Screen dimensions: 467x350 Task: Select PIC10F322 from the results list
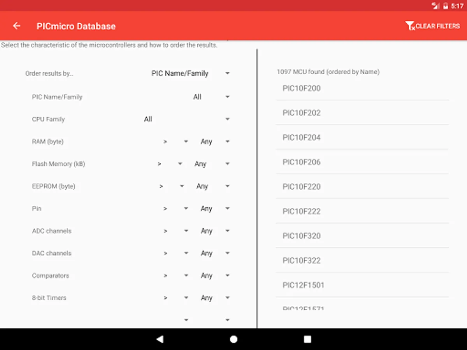pyautogui.click(x=362, y=260)
